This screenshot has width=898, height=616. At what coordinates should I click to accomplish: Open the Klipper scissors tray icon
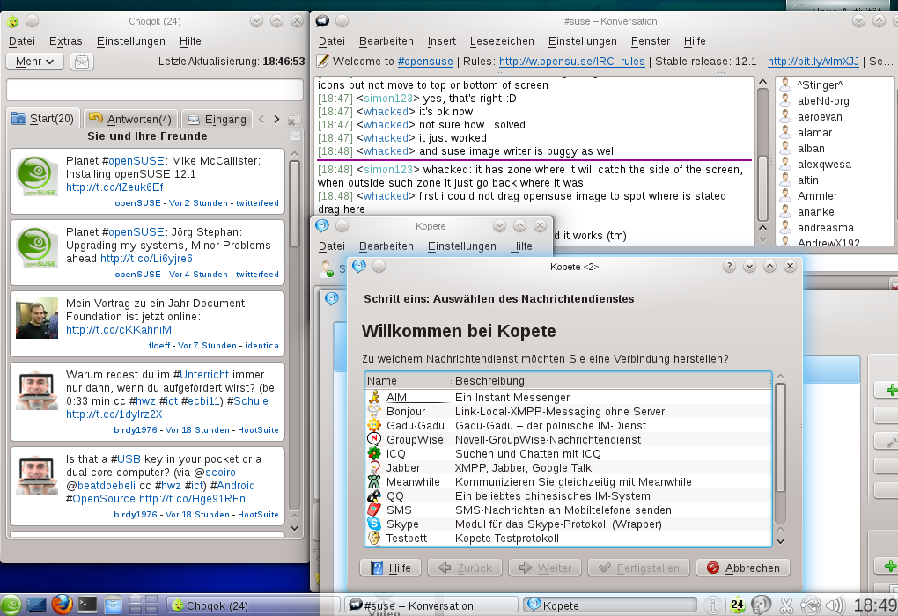(x=786, y=605)
